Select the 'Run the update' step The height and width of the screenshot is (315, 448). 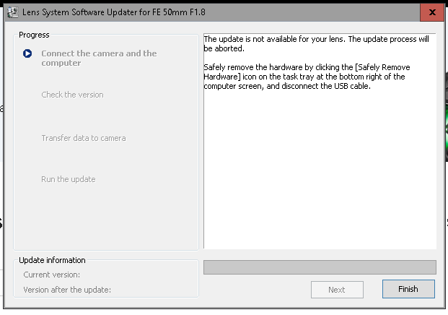coord(69,179)
